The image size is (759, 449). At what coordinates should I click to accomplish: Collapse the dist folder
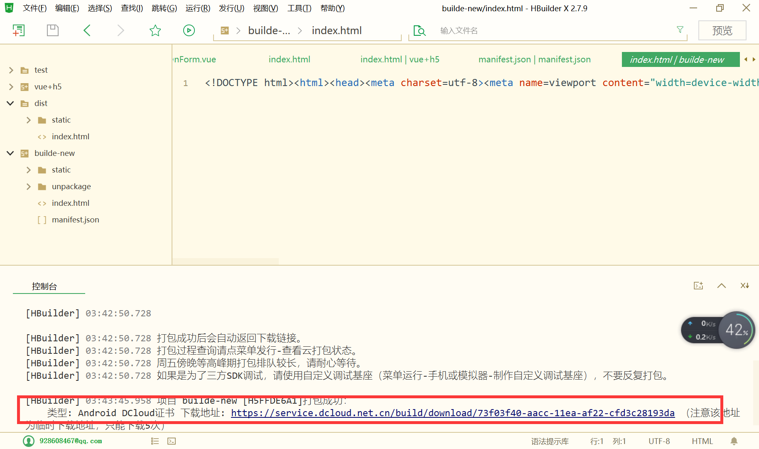click(10, 103)
